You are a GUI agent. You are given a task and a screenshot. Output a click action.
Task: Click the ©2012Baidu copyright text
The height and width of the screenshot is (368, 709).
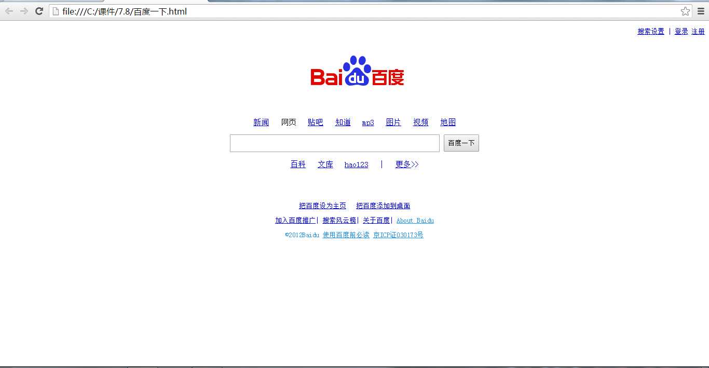(302, 235)
